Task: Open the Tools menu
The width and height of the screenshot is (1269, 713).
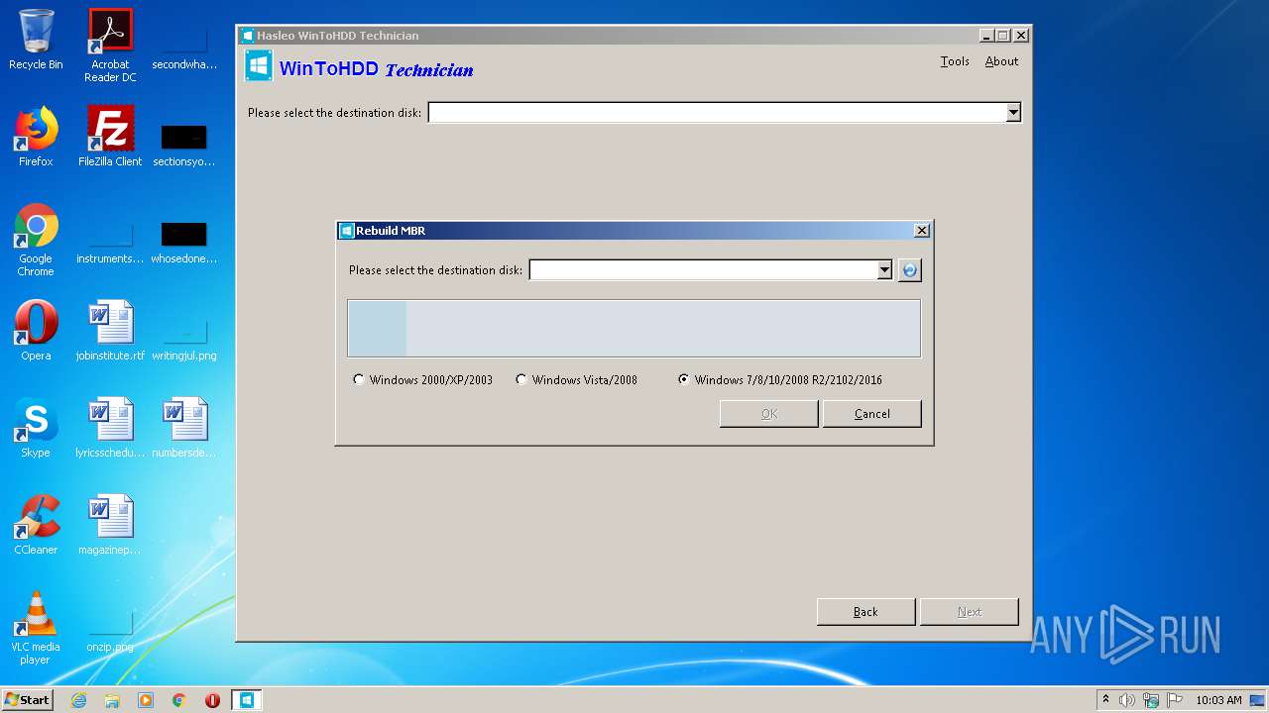Action: pyautogui.click(x=955, y=61)
